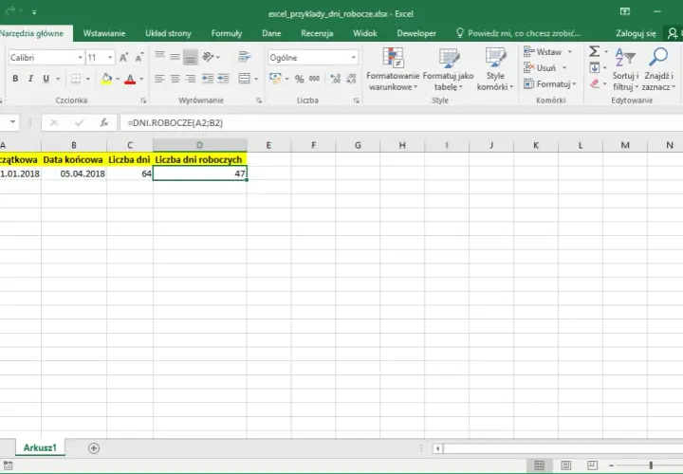Screen dimensions: 683x474
Task: Toggle Wrap Text icon
Action: pos(245,57)
